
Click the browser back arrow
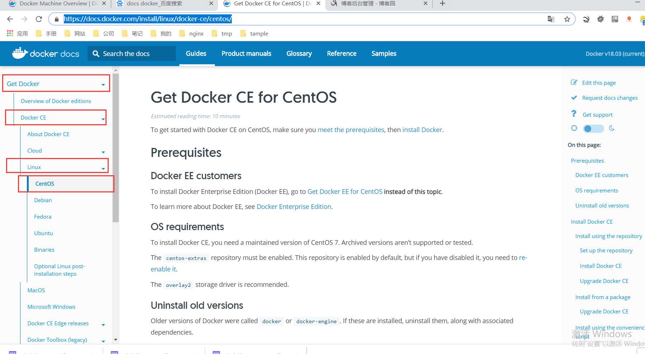point(10,19)
